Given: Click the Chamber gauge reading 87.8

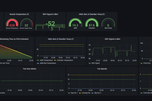Looking at the screenshot, I should tap(92, 23).
